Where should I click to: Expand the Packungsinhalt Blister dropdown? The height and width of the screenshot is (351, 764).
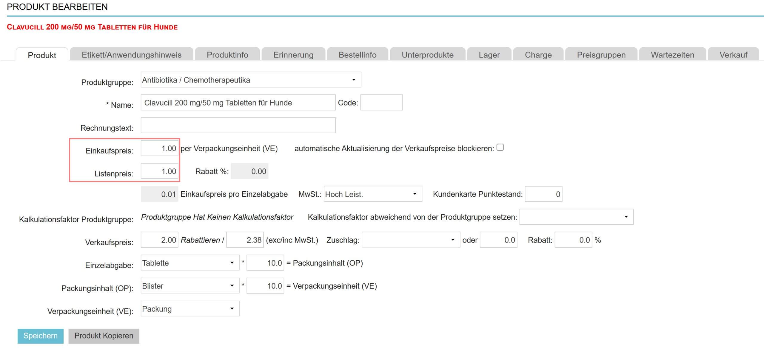click(x=190, y=286)
